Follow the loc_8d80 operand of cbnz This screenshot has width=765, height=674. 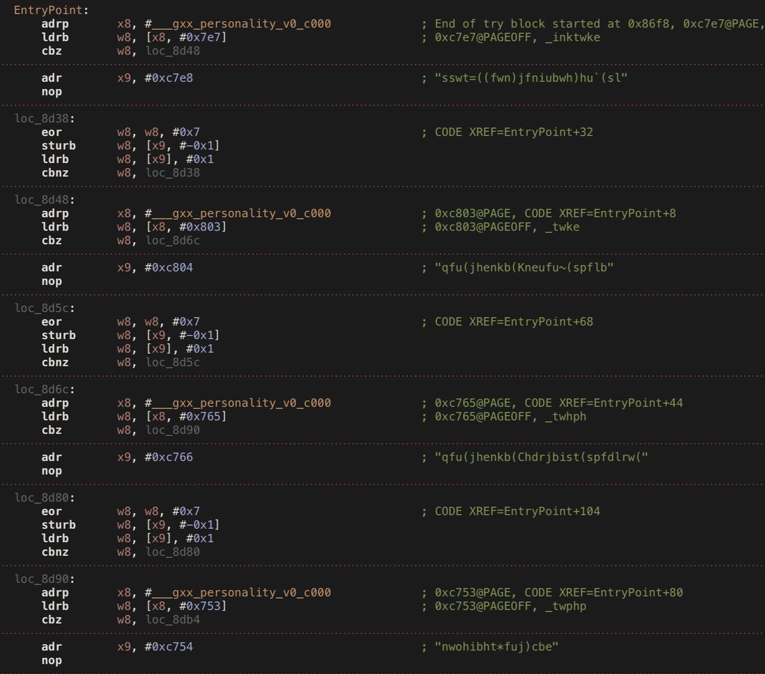coord(173,552)
